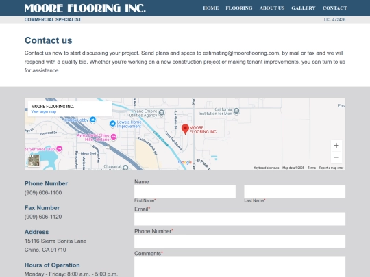This screenshot has width=370, height=277.
Task: Click address 15116 Sierra Bonita Lane
Action: click(56, 241)
